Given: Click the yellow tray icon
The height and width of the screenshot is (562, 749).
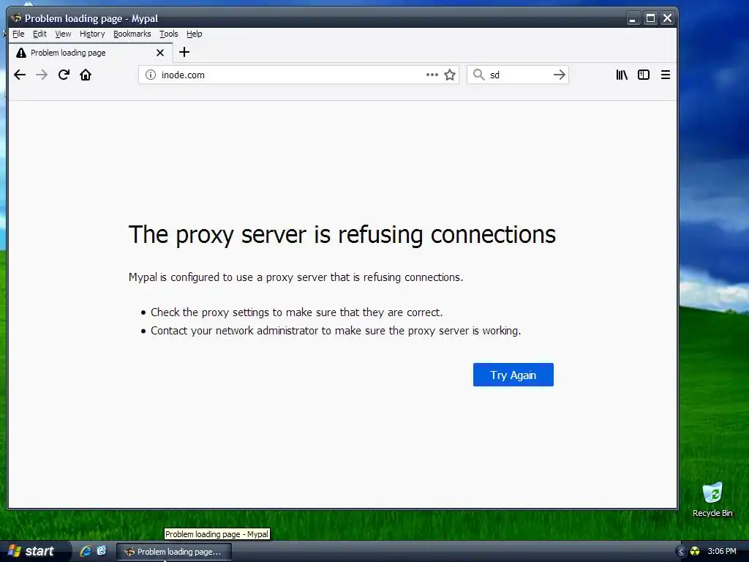Looking at the screenshot, I should (695, 552).
